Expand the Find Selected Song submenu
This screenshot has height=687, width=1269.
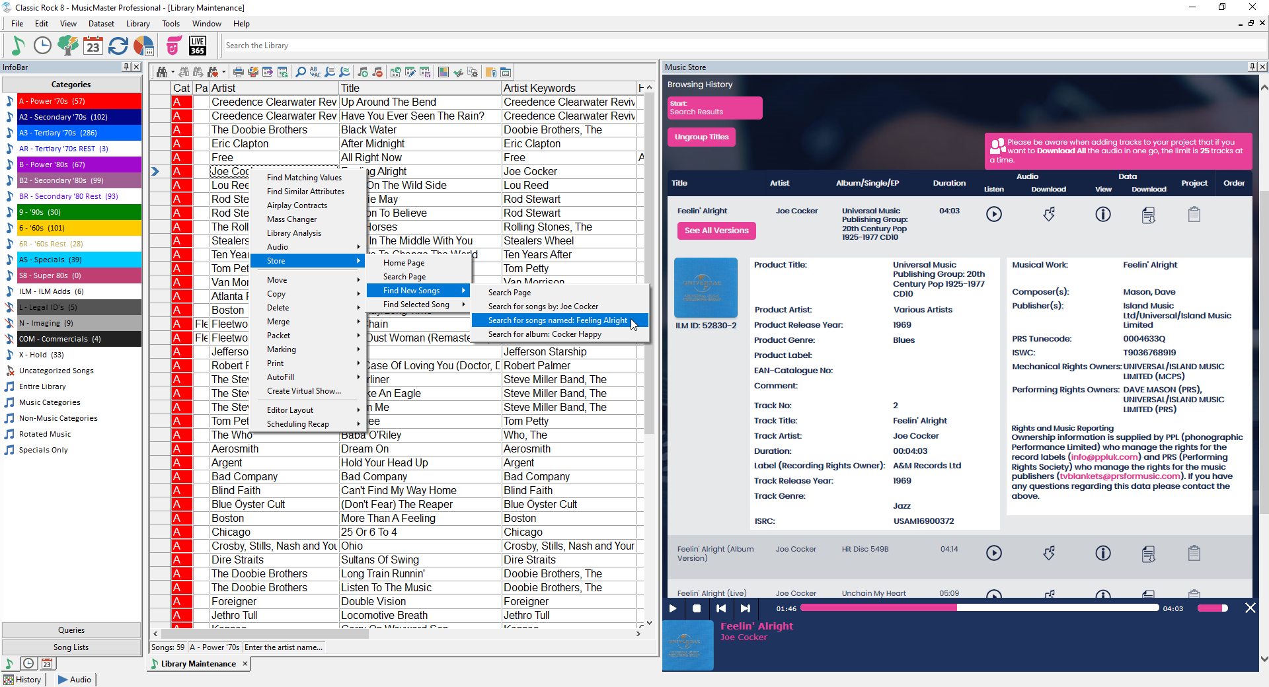click(423, 305)
